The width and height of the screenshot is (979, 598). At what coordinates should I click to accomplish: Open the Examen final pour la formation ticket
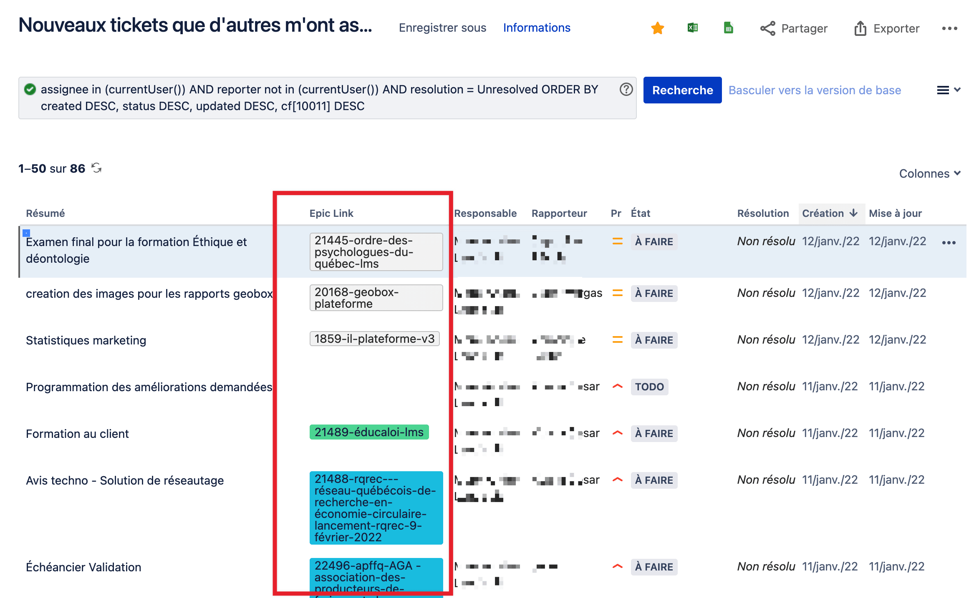(x=136, y=250)
